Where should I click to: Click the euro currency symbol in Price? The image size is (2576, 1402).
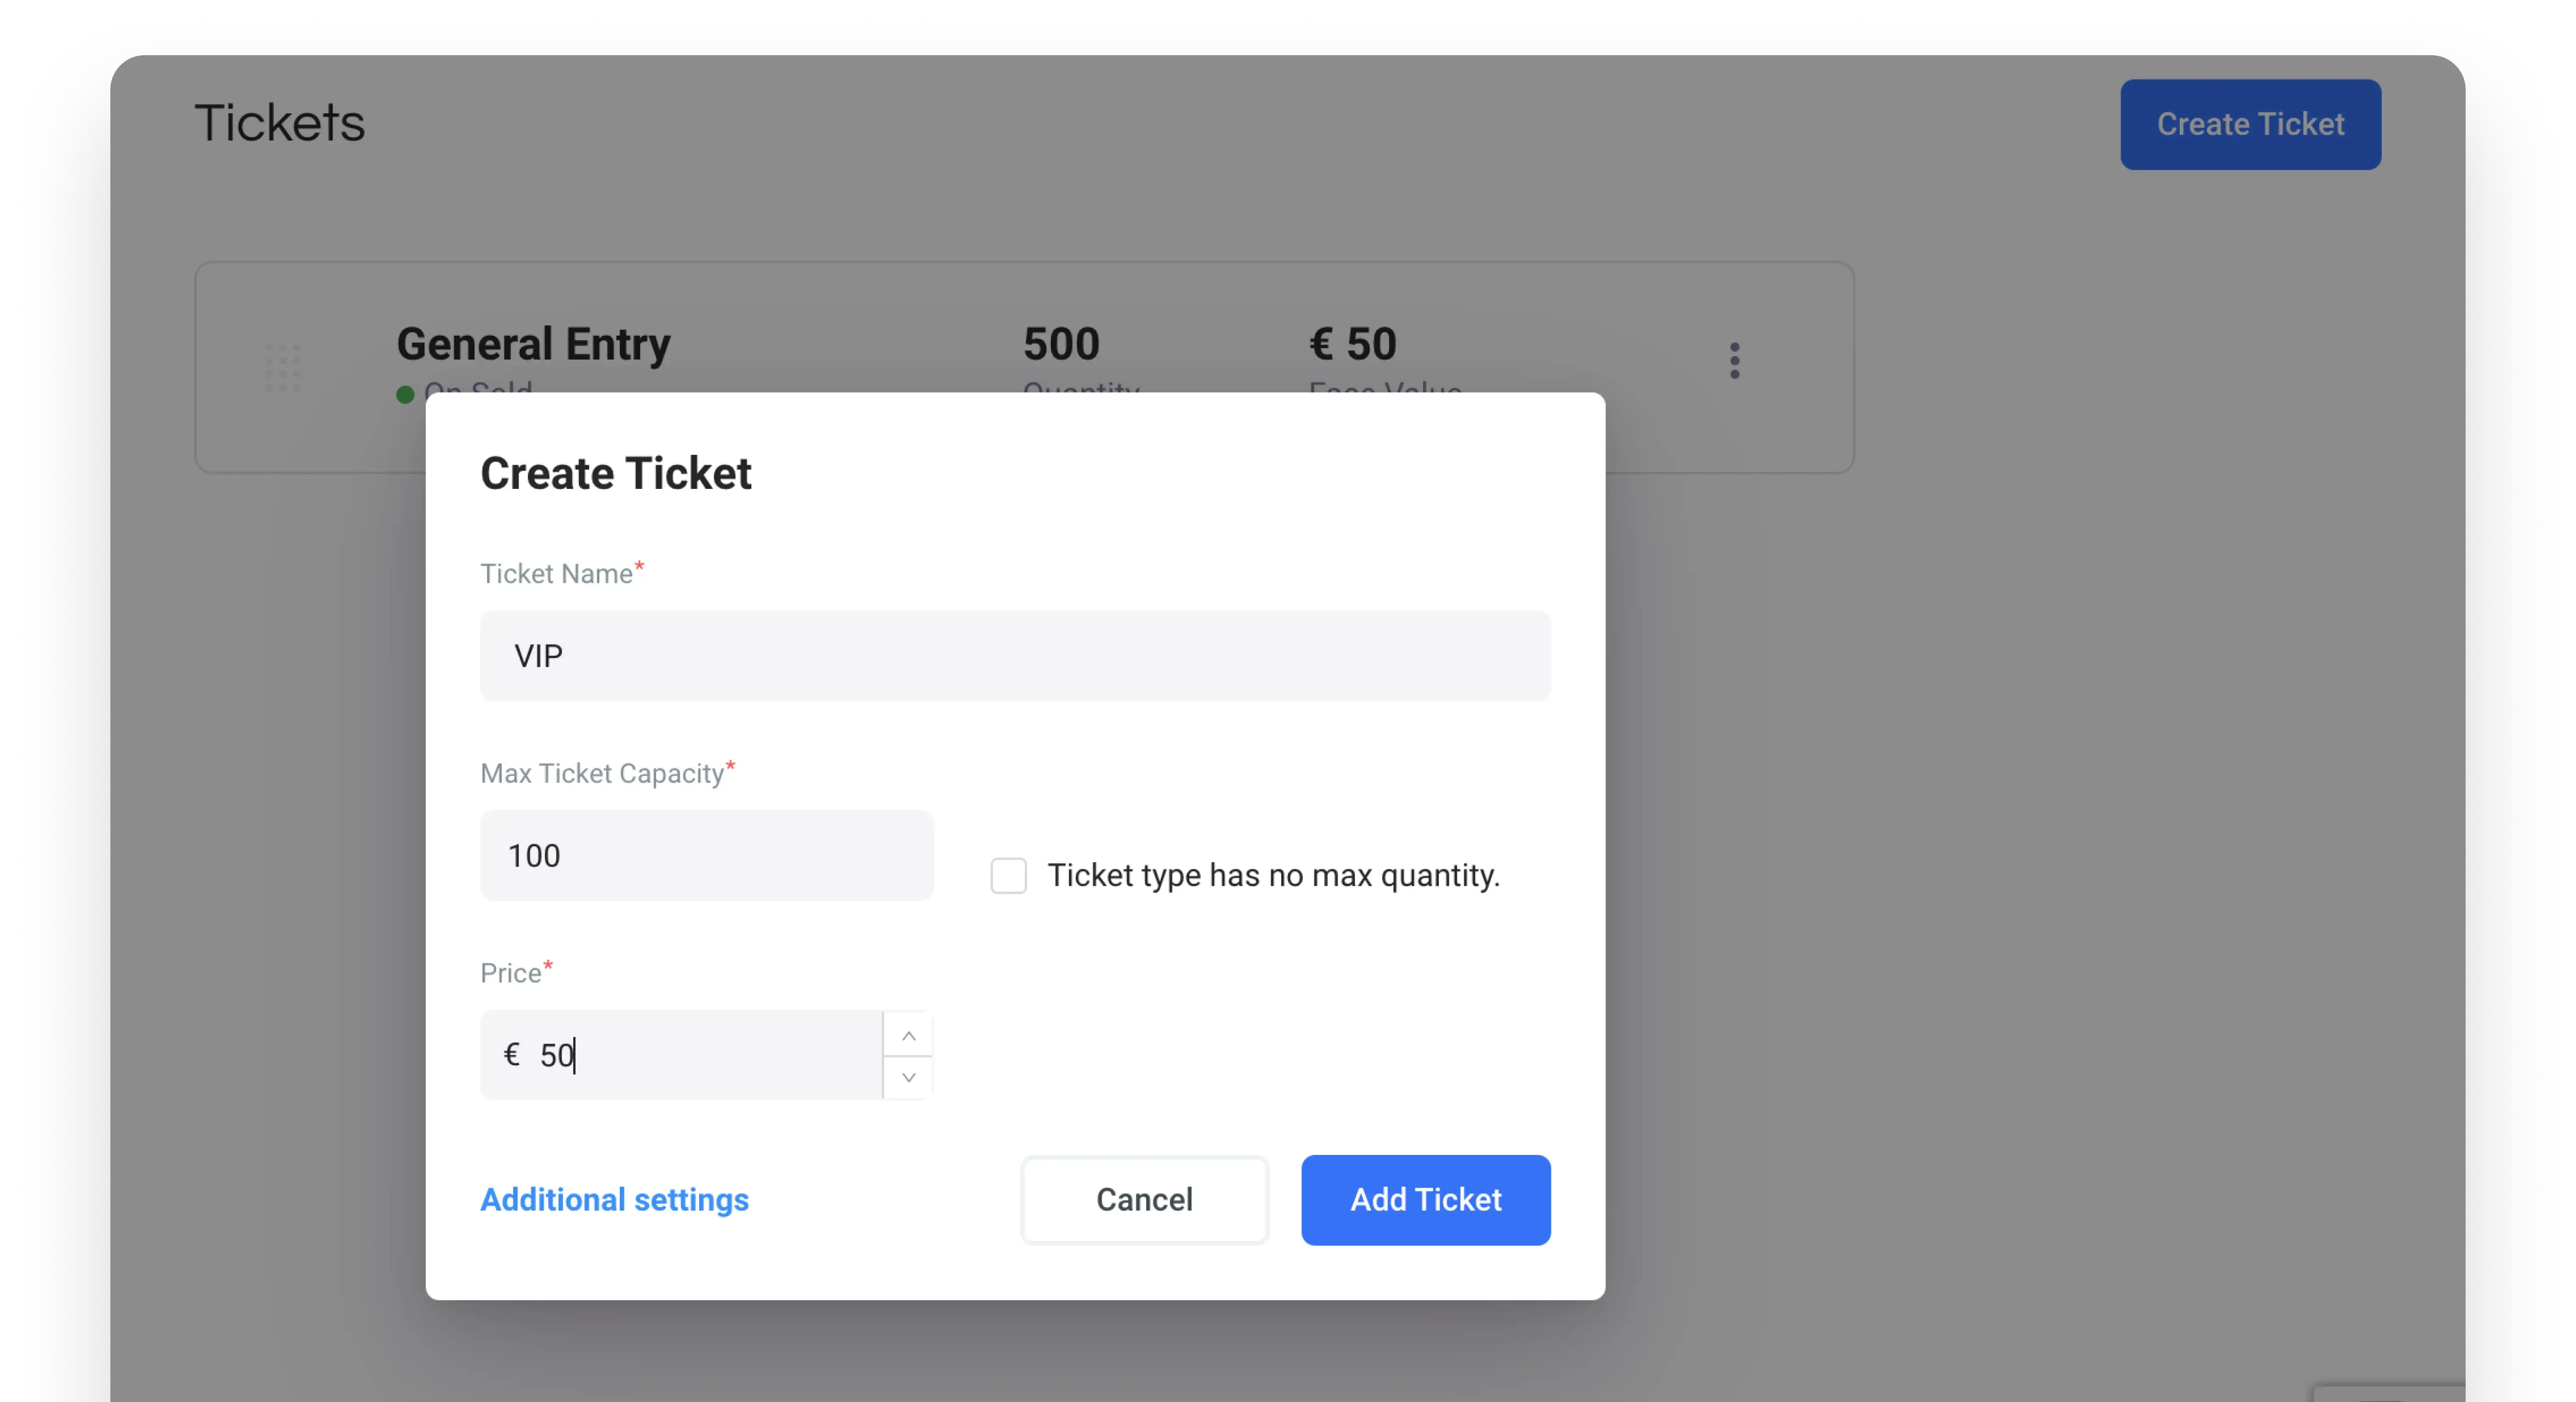[x=512, y=1054]
